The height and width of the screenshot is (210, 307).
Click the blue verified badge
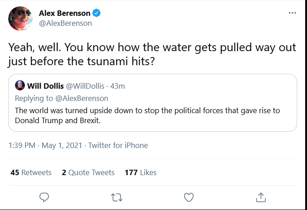point(97,13)
